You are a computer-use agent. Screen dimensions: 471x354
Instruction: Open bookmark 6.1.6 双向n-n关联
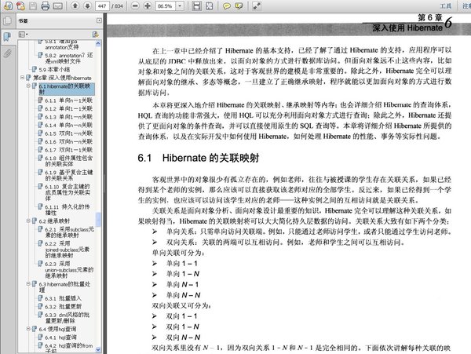[68, 141]
